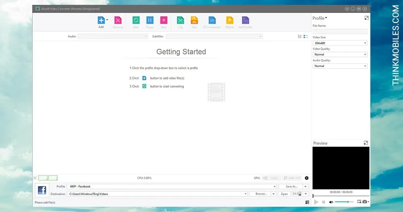Select the Clip tool icon
This screenshot has width=403, height=212.
(x=181, y=20)
